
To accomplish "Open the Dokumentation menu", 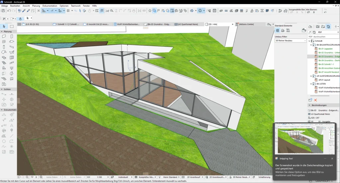I will pyautogui.click(x=50, y=6).
